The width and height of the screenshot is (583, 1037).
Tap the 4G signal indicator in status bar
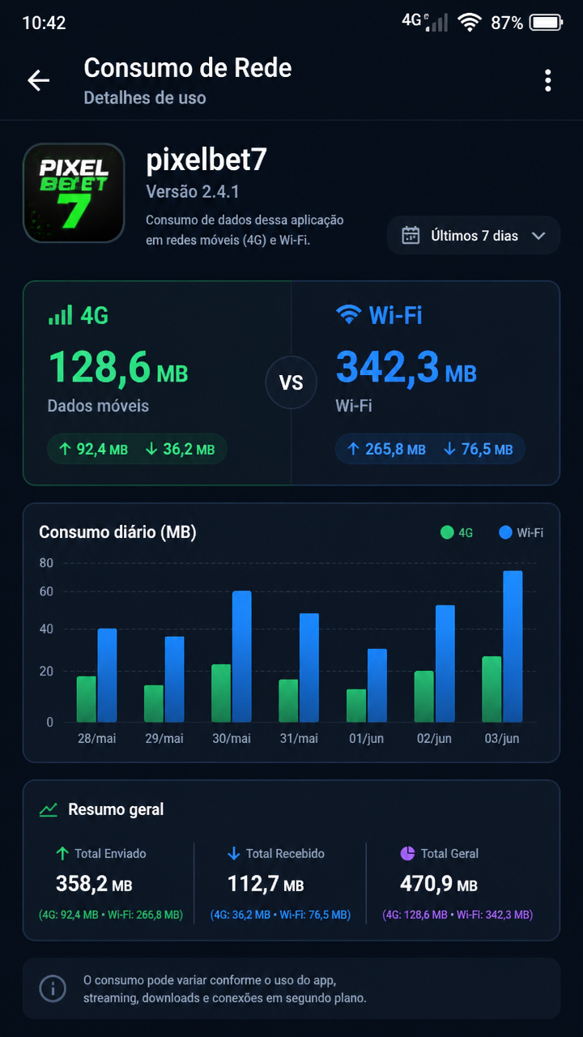[425, 22]
